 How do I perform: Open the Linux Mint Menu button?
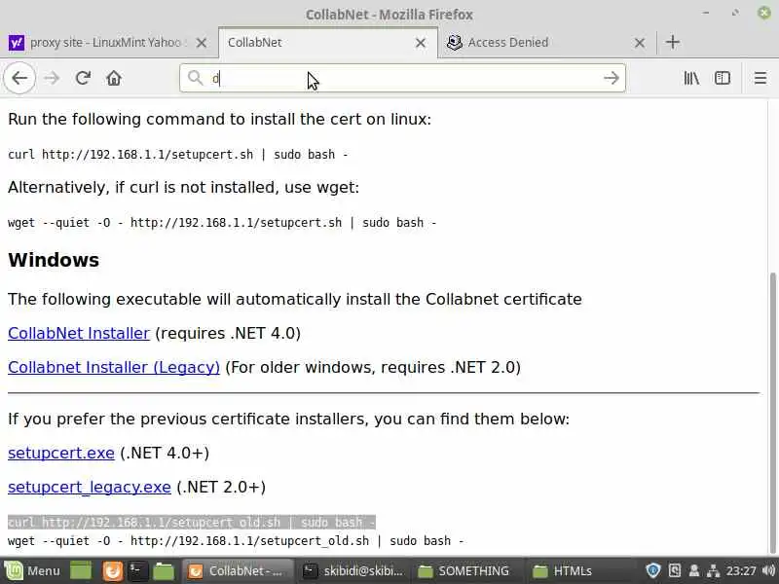[x=32, y=570]
